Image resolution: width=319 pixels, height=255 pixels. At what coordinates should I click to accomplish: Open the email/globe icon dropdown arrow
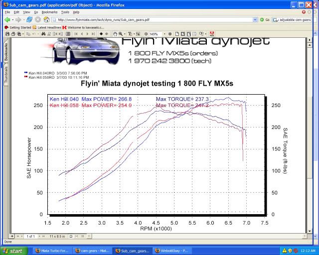point(23,34)
